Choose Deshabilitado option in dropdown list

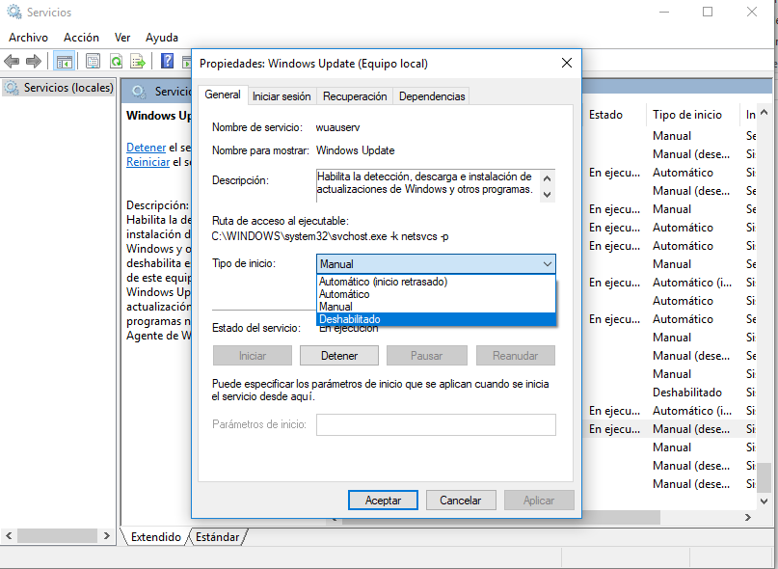click(436, 319)
